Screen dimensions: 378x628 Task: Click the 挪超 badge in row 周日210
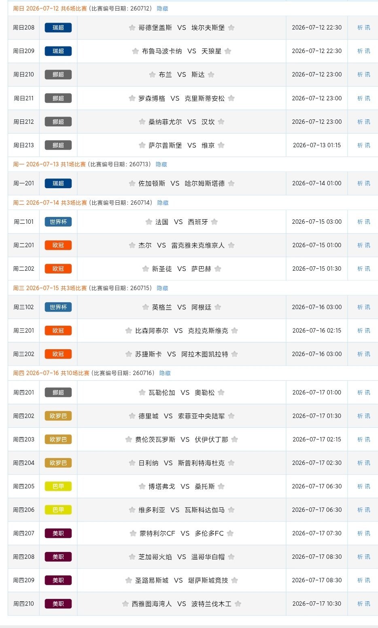[58, 74]
